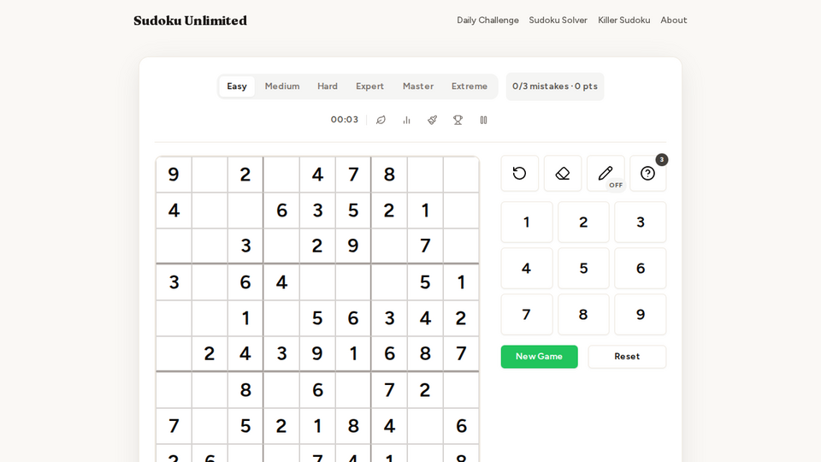
Task: Click the mistakes and points counter
Action: click(555, 86)
